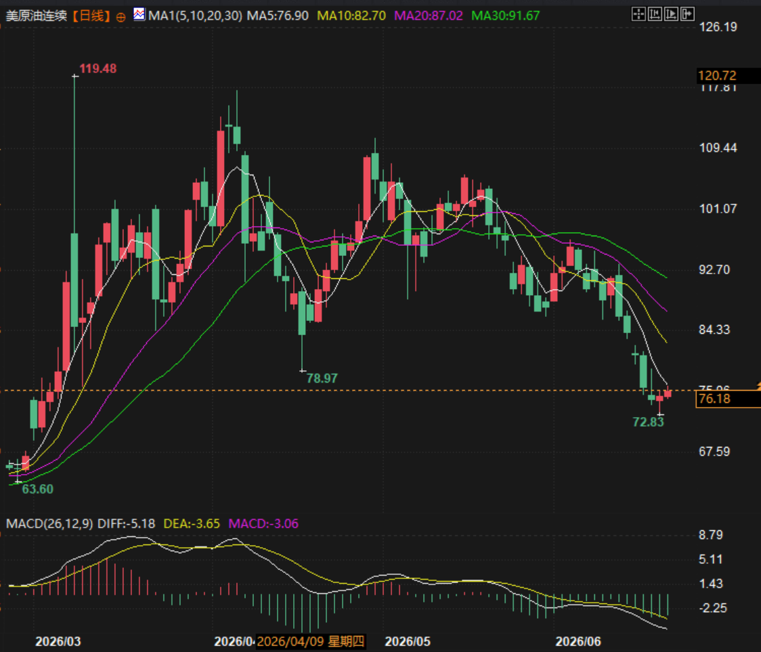761x652 pixels.
Task: Click the orange circled-plus icon beside 日线
Action: tap(121, 18)
